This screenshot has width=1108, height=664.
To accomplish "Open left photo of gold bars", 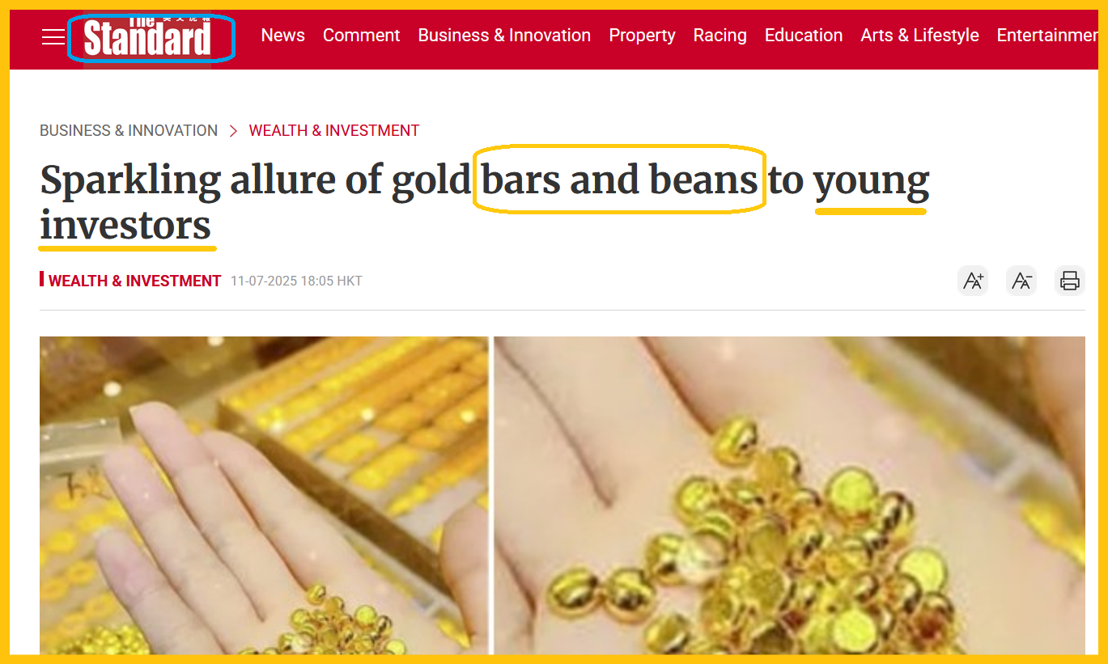I will pyautogui.click(x=264, y=495).
